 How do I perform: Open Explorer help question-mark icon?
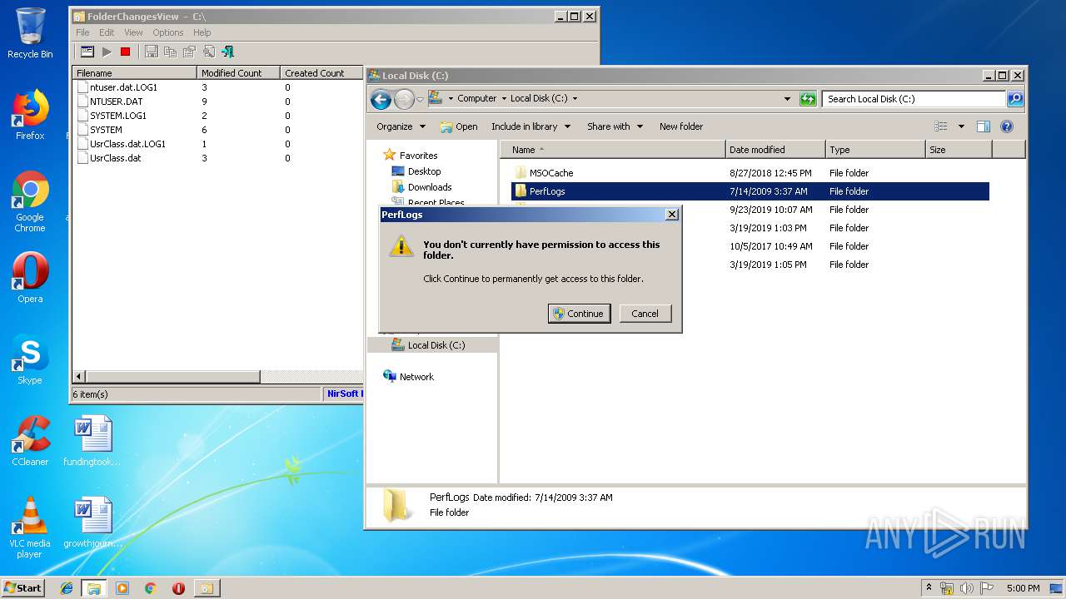click(1006, 126)
